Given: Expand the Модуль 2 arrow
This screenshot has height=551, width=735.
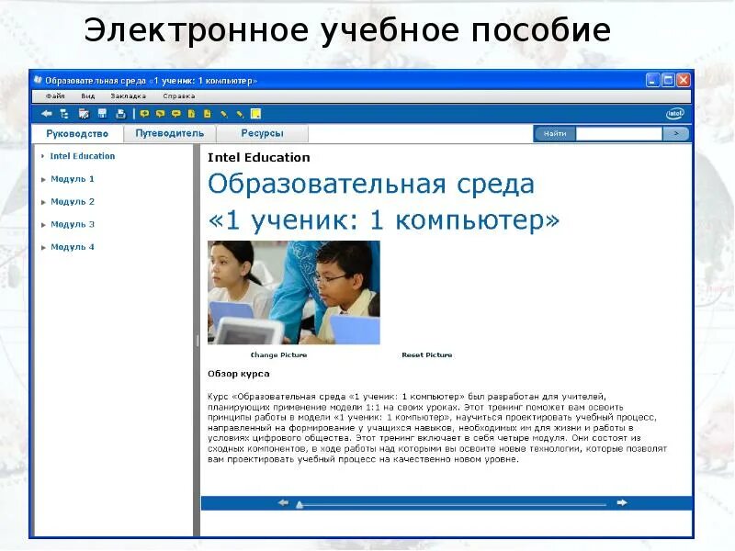Looking at the screenshot, I should [43, 202].
